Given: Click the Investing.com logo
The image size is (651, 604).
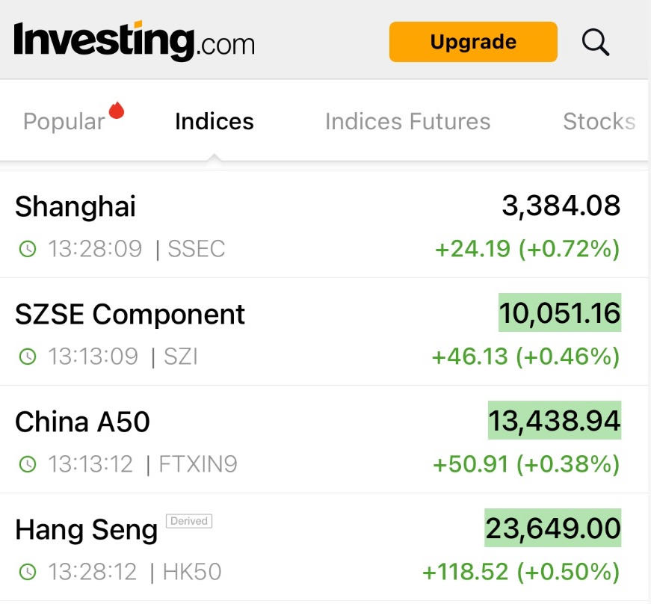Looking at the screenshot, I should pos(135,41).
